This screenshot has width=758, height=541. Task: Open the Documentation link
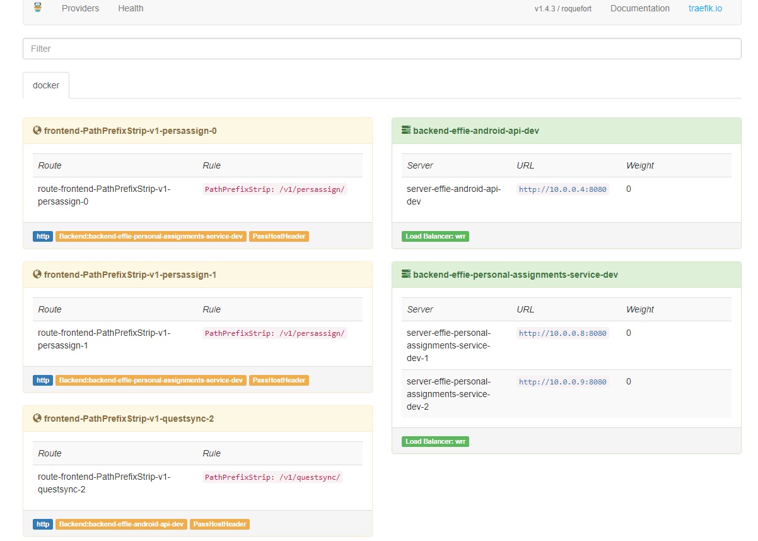tap(639, 8)
